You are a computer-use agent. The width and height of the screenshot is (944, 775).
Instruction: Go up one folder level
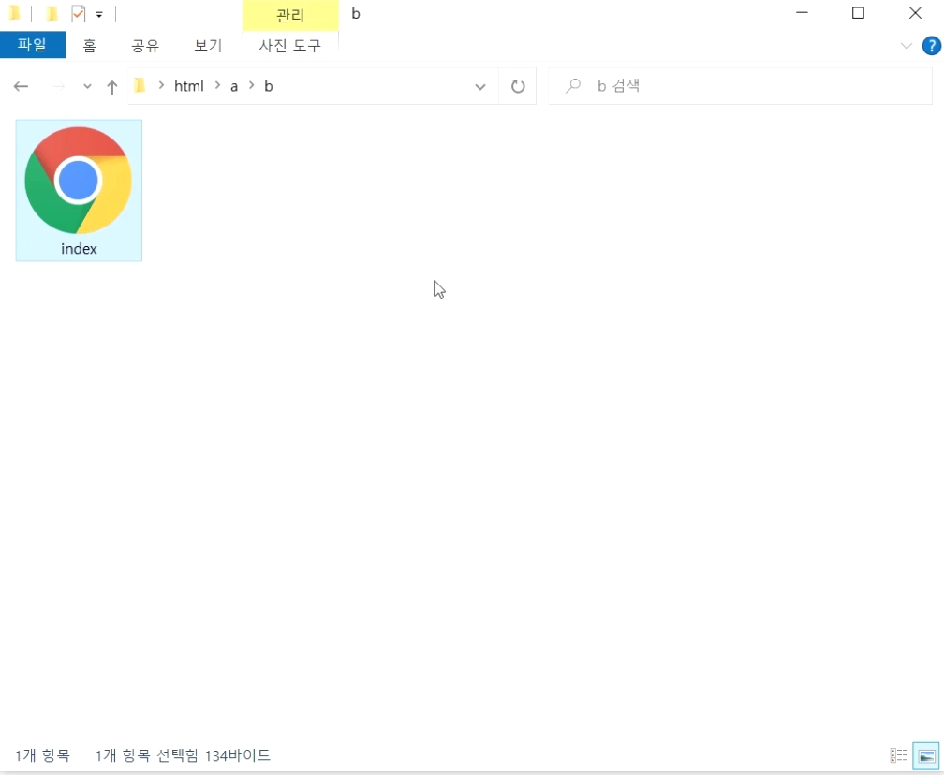click(112, 87)
